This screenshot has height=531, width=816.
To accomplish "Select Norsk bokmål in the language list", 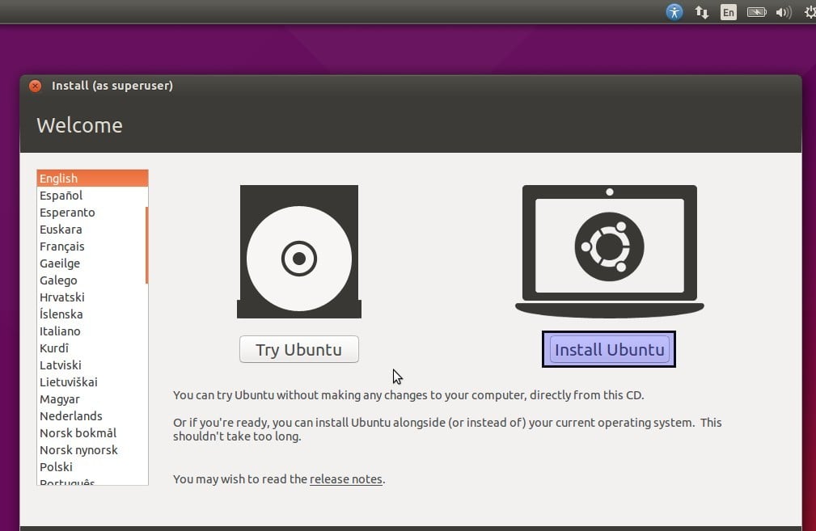I will 93,432.
